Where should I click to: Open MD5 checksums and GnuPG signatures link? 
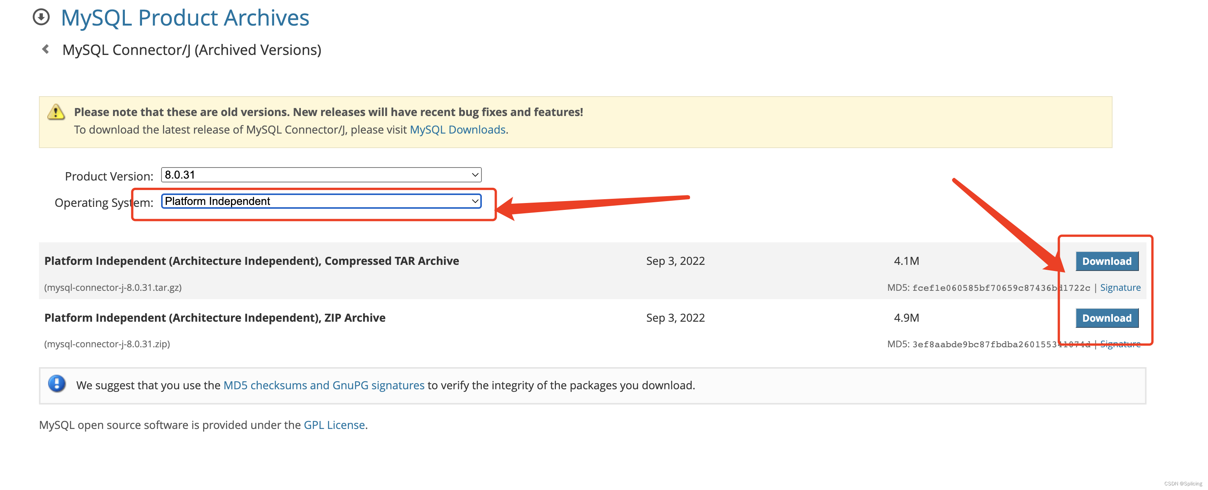click(x=324, y=385)
